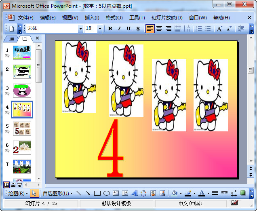257x211 pixels.
Task: Decrease font size button
Action: click(x=229, y=29)
